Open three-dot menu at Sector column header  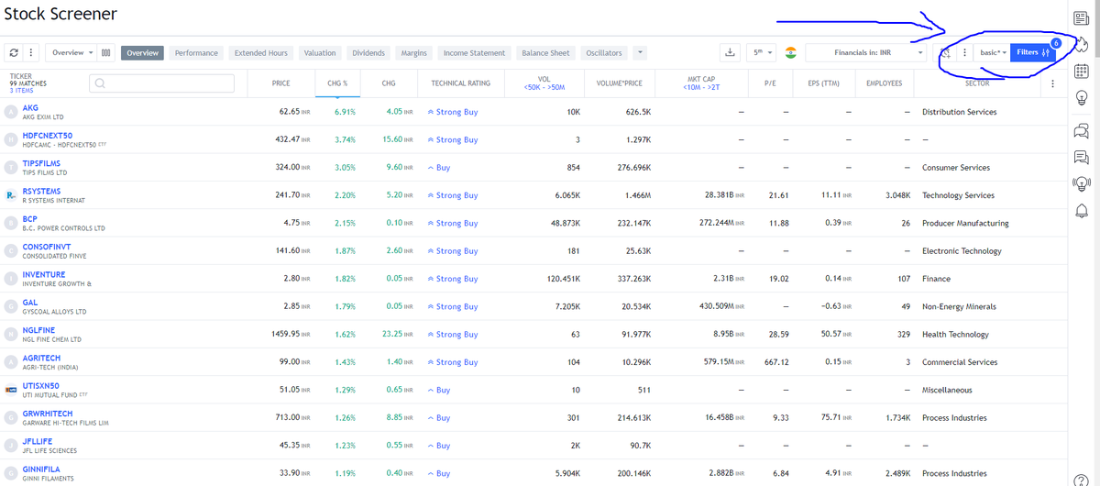(1052, 83)
